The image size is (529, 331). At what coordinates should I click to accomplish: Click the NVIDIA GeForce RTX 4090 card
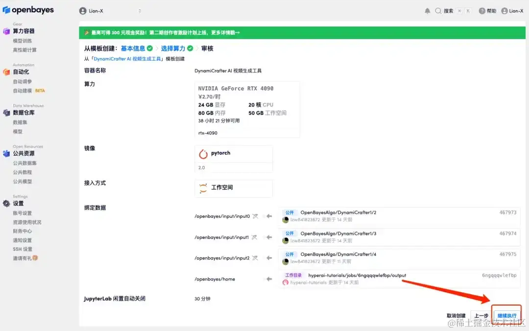click(x=247, y=109)
